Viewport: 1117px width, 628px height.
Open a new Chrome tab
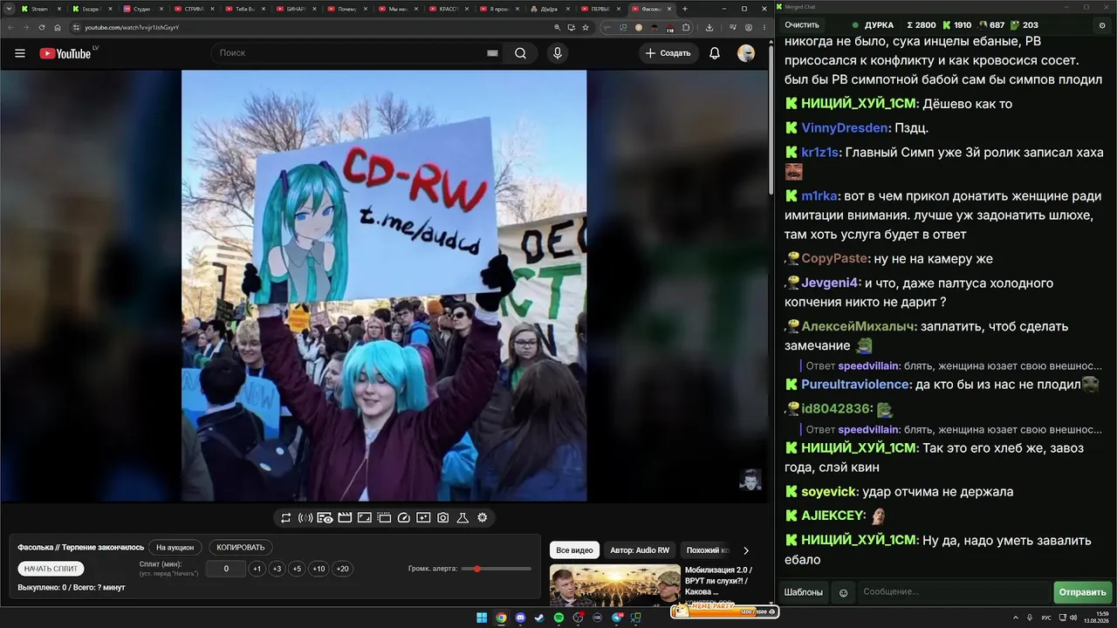pyautogui.click(x=684, y=9)
